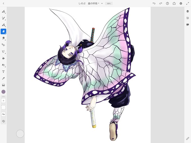191x143 pixels.
Task: Open the brush settings panel
Action: [3, 121]
